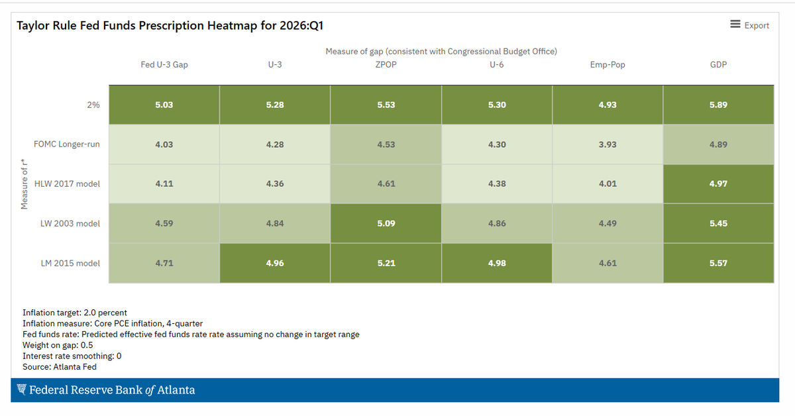Click heatmap cell with value 4.93
Screen dimensions: 795x416
click(x=608, y=105)
